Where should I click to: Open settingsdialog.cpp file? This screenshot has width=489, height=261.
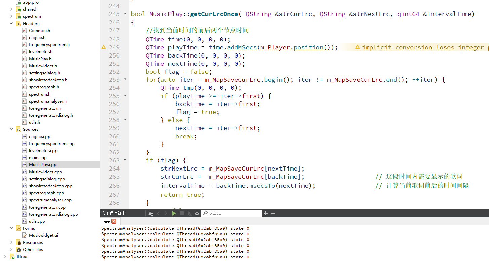47,179
